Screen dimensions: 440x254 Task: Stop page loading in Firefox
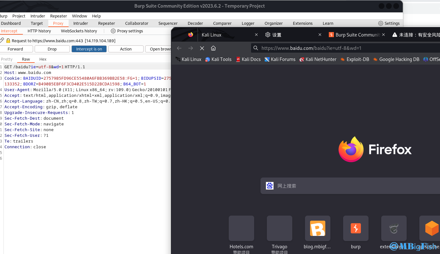(x=202, y=48)
